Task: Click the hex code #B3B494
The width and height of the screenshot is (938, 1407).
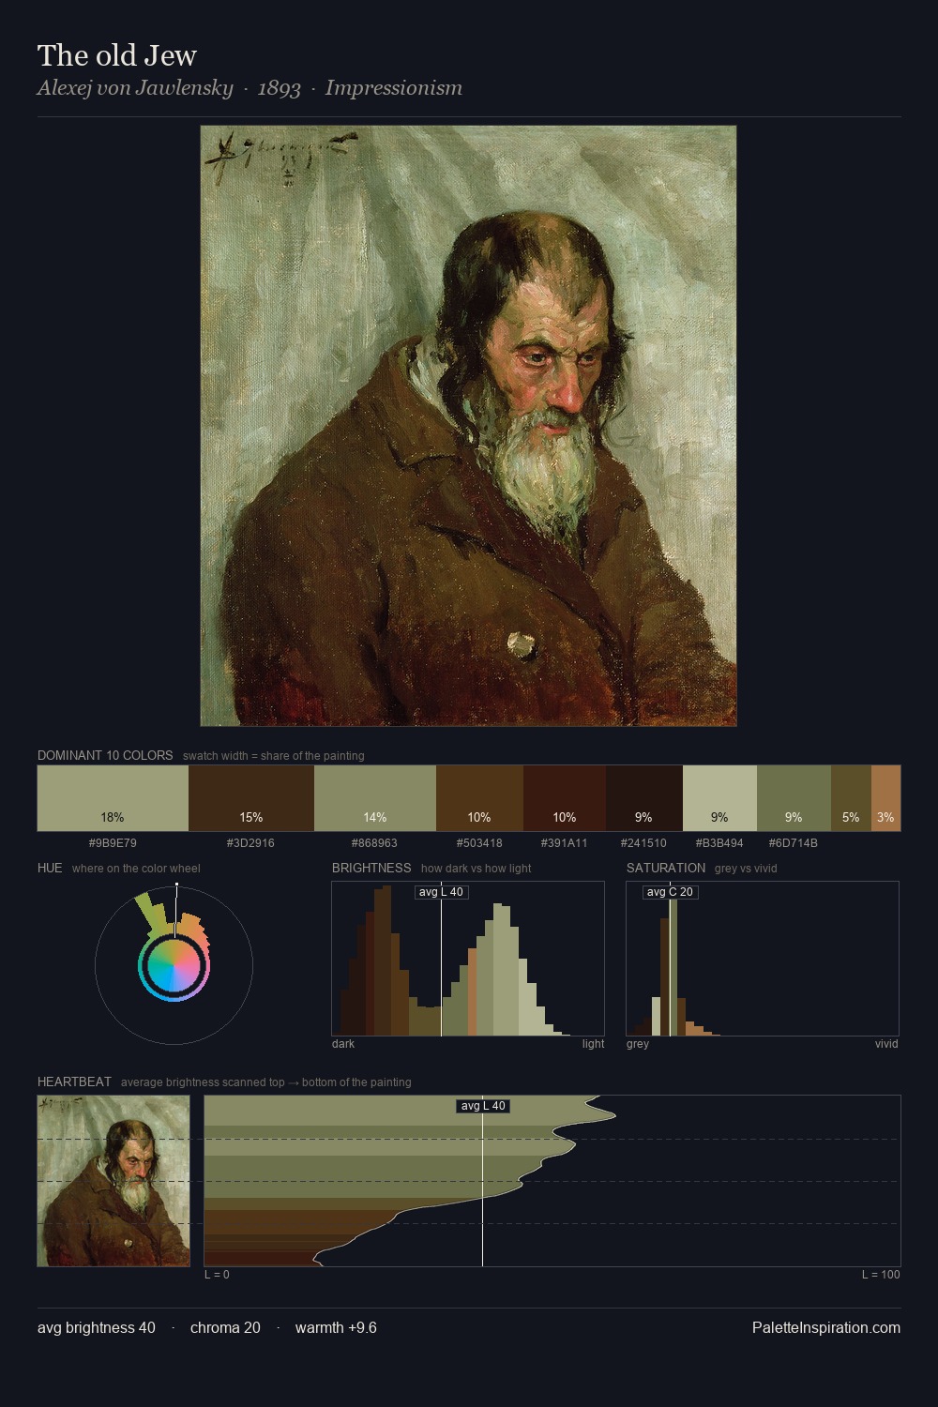Action: pos(719,843)
